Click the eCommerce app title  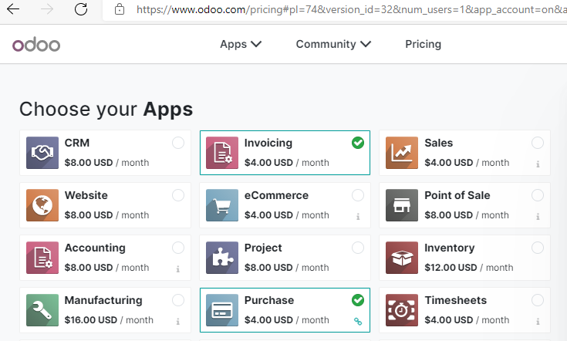click(277, 195)
